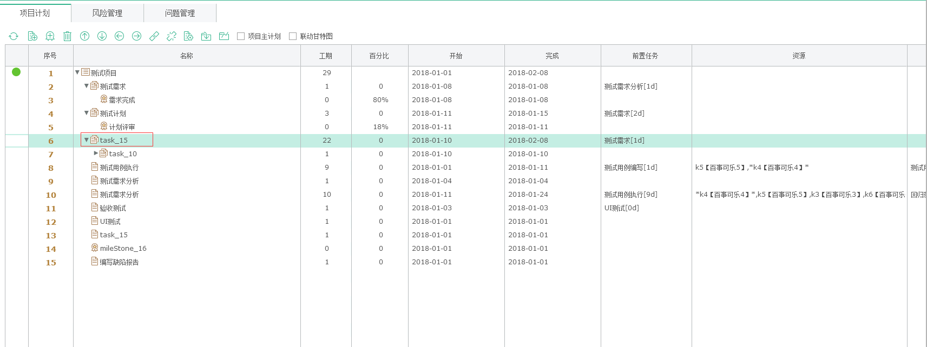Click the move down arrow icon

[x=102, y=36]
